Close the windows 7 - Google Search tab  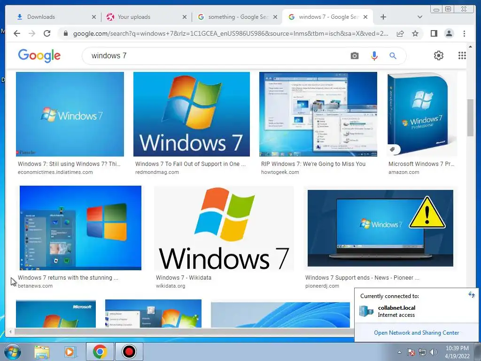(365, 17)
